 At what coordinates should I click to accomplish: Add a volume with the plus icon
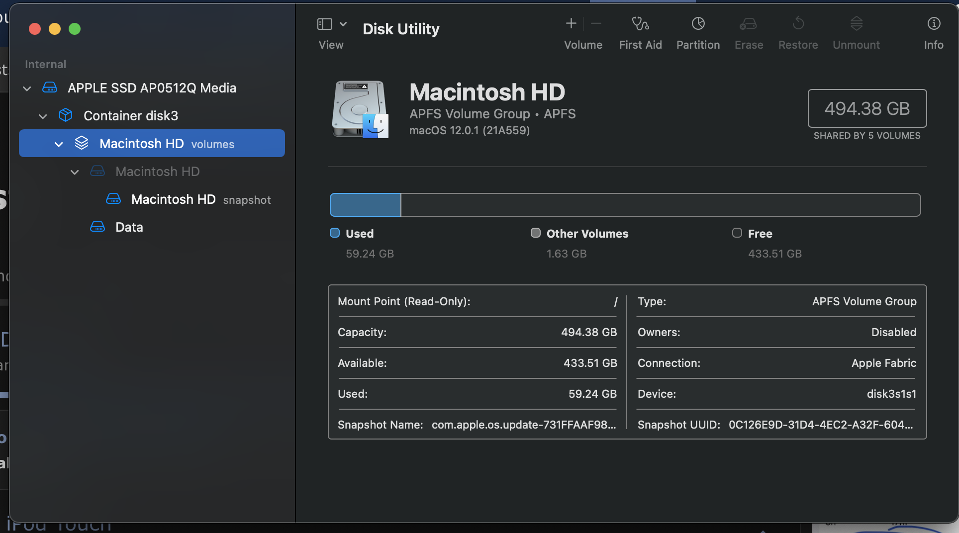pos(571,24)
